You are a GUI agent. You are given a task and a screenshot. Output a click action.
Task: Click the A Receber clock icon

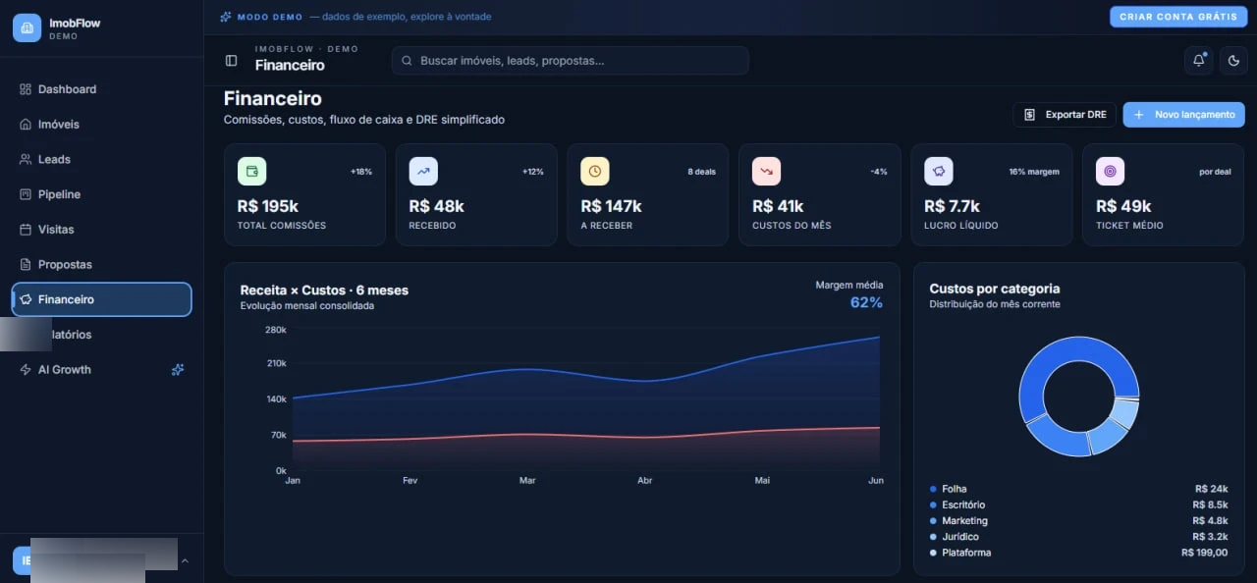click(595, 171)
